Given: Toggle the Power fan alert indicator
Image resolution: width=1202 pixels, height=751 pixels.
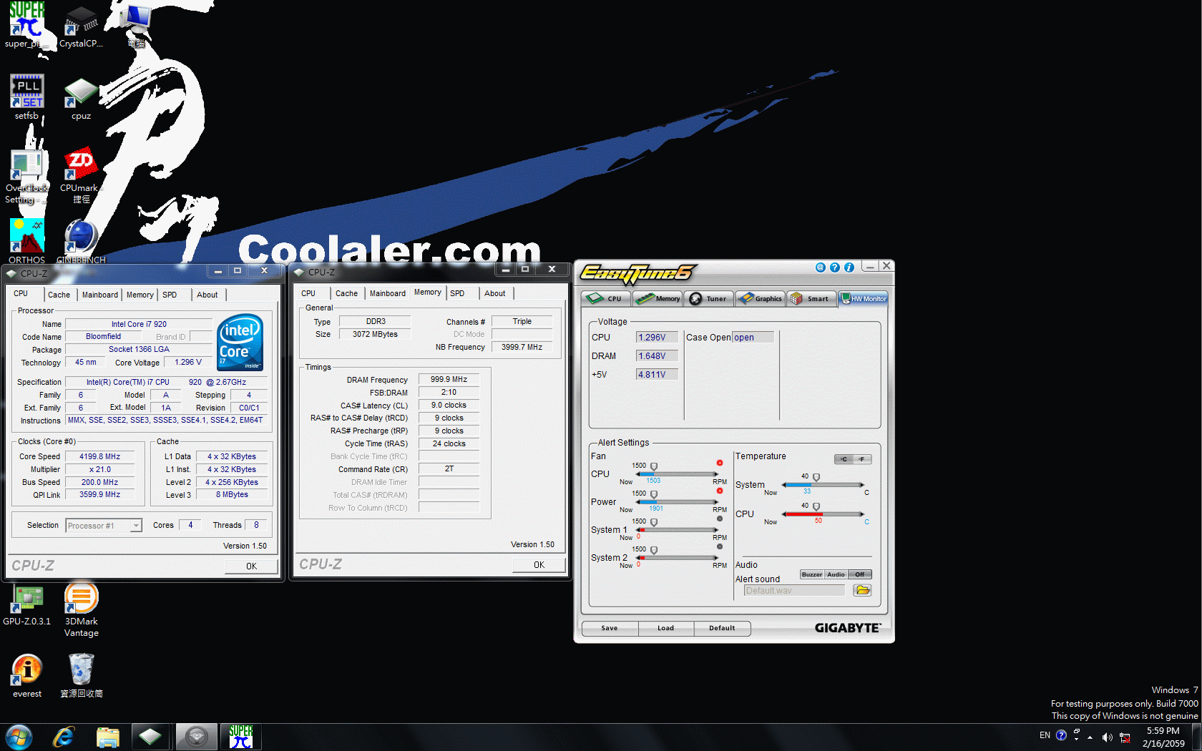Looking at the screenshot, I should [x=720, y=491].
